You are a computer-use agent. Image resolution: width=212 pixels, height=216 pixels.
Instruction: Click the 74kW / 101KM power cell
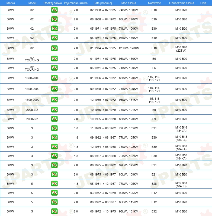[129, 110]
